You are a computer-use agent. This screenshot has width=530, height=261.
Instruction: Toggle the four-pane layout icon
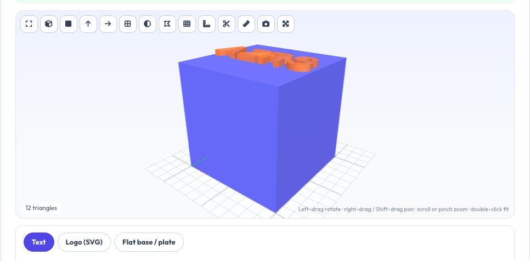pos(128,24)
